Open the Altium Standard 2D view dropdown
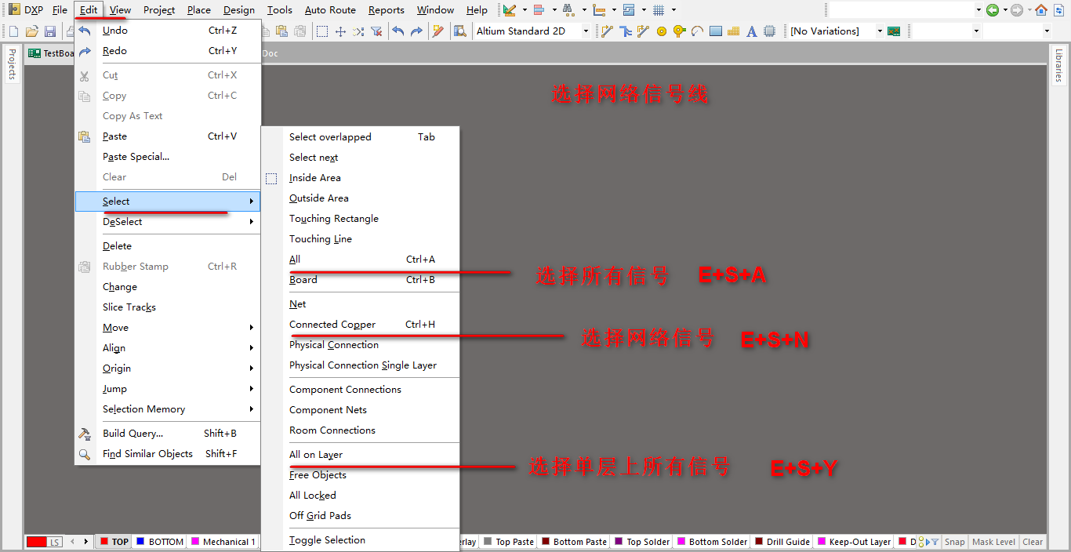Screen dimensions: 1071x552 coord(585,31)
